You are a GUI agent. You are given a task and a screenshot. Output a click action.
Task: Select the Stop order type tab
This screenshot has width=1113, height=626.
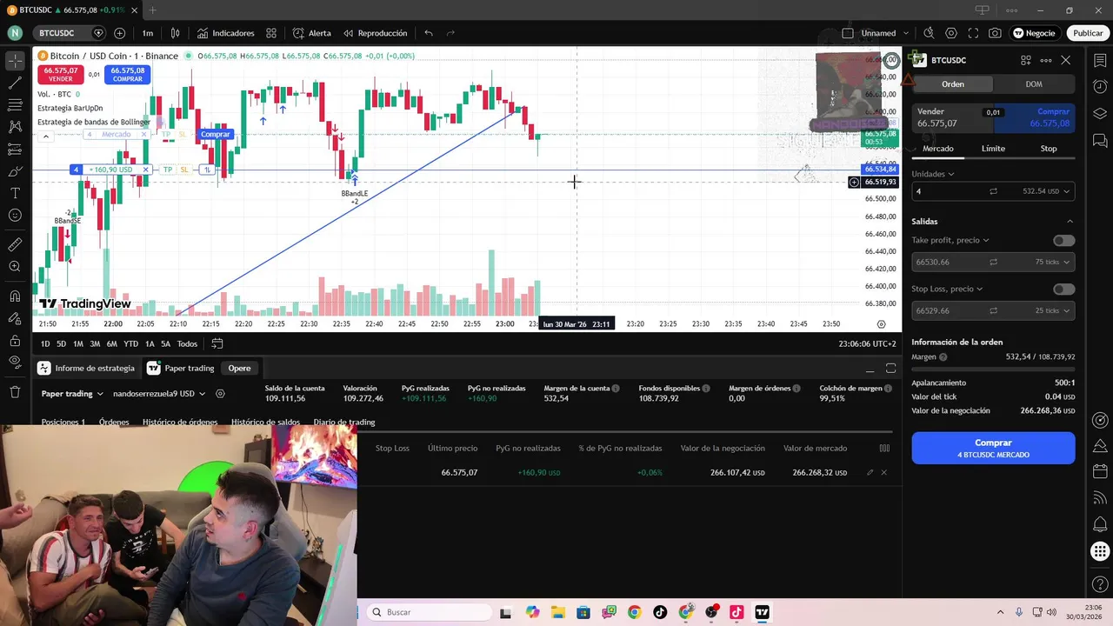1049,149
